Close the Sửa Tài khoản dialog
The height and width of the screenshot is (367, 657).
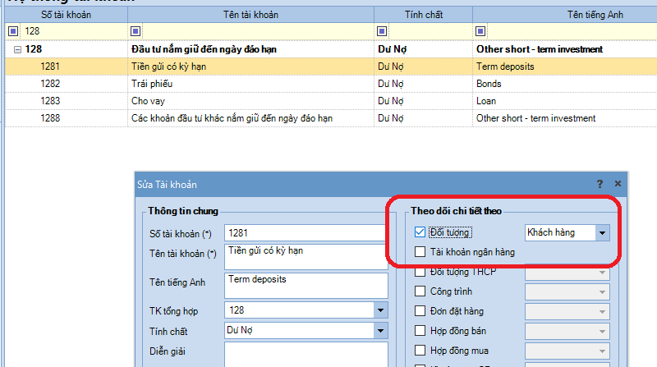[618, 184]
